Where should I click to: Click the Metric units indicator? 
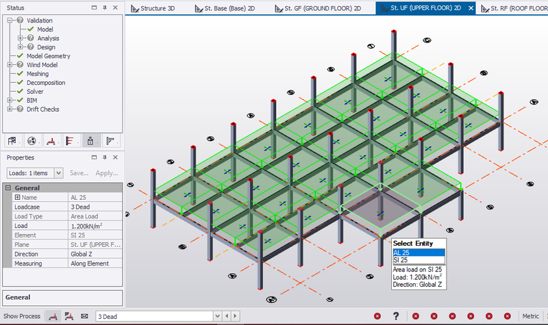(x=530, y=316)
